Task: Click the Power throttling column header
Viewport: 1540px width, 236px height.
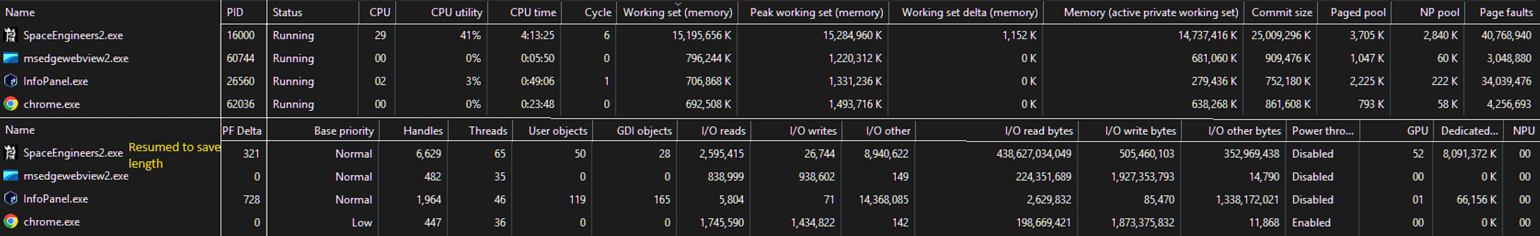Action: pyautogui.click(x=1322, y=131)
